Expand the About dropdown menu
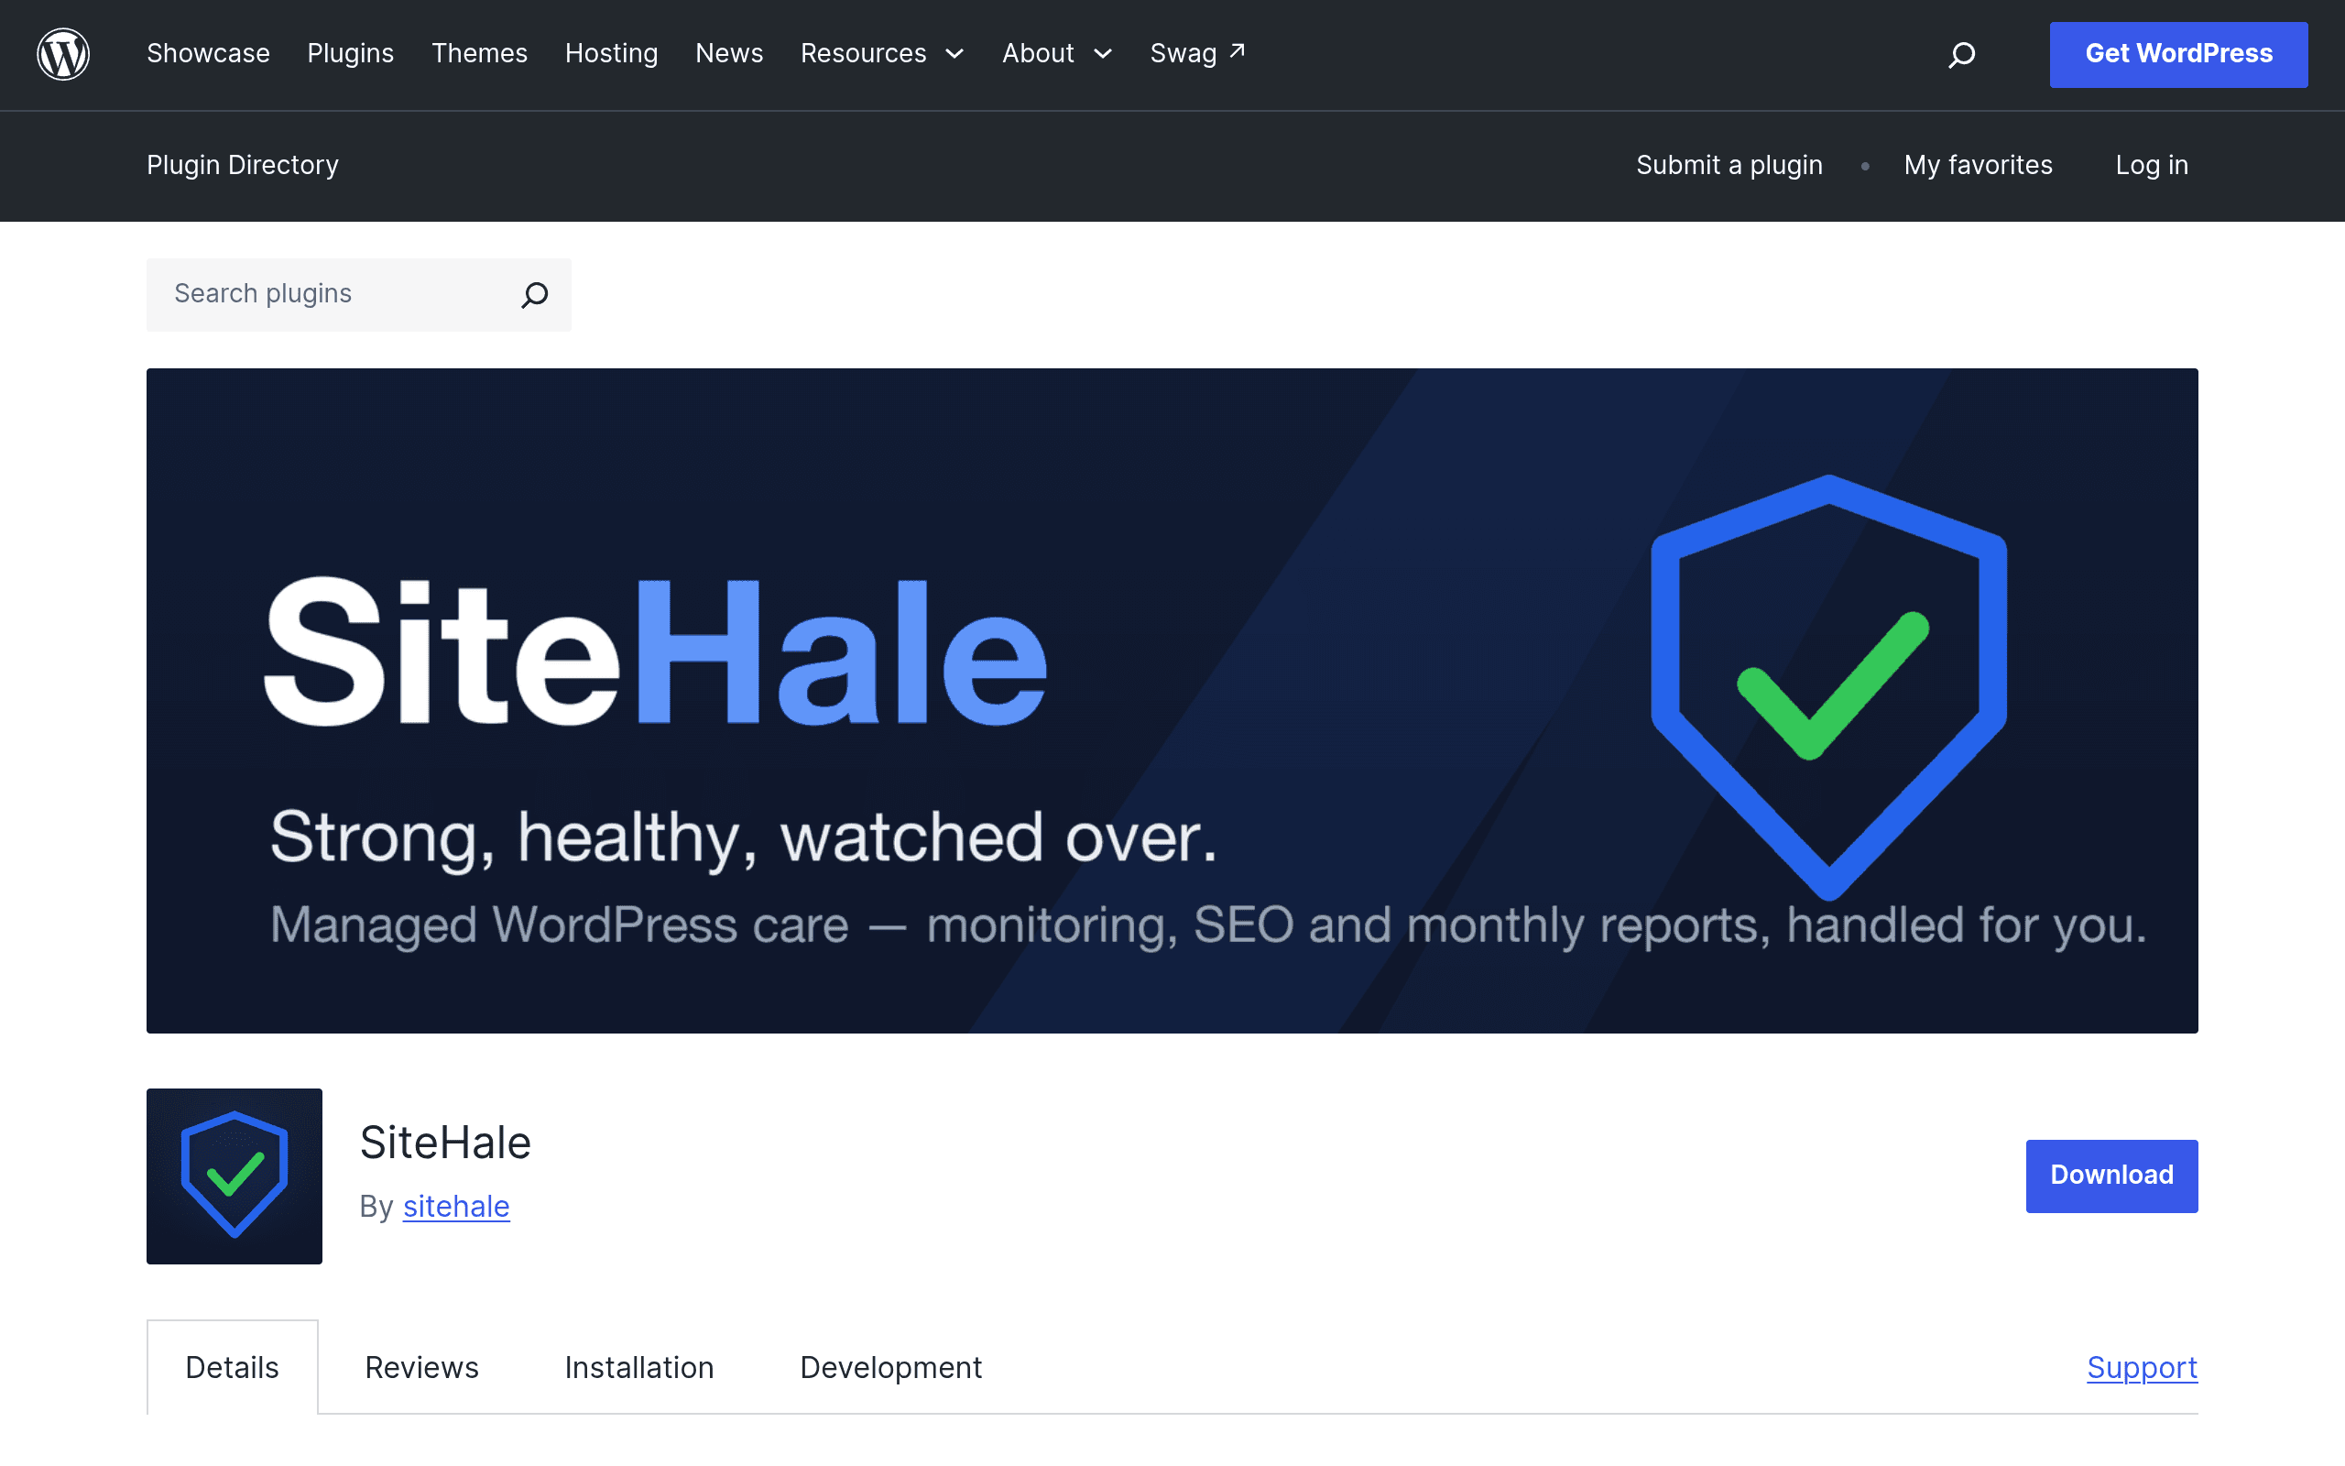2345x1466 pixels. 1057,53
